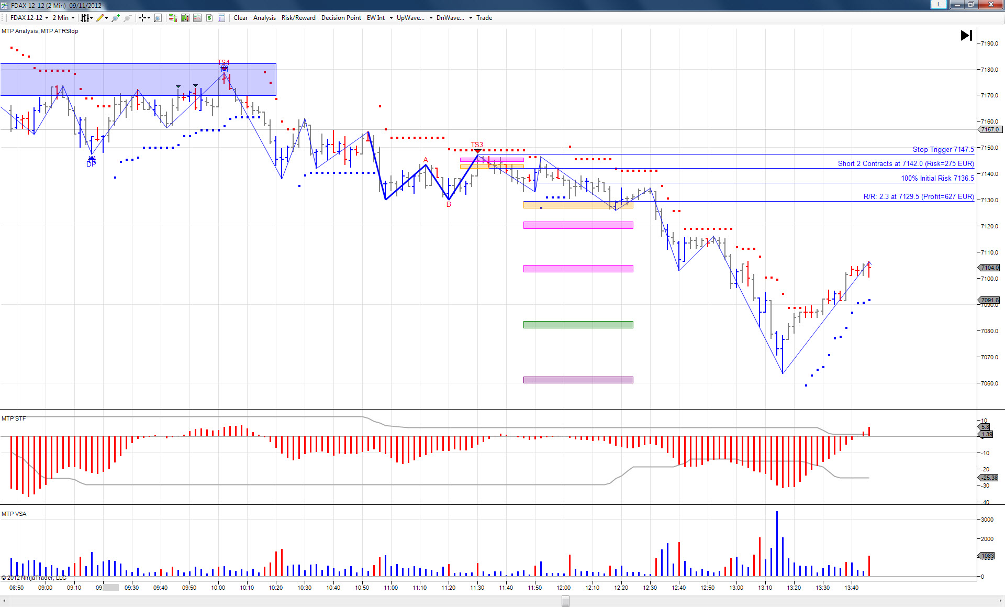Click the -25.38 value marker in STF panel
Viewport: 1005px width, 607px height.
(x=988, y=478)
